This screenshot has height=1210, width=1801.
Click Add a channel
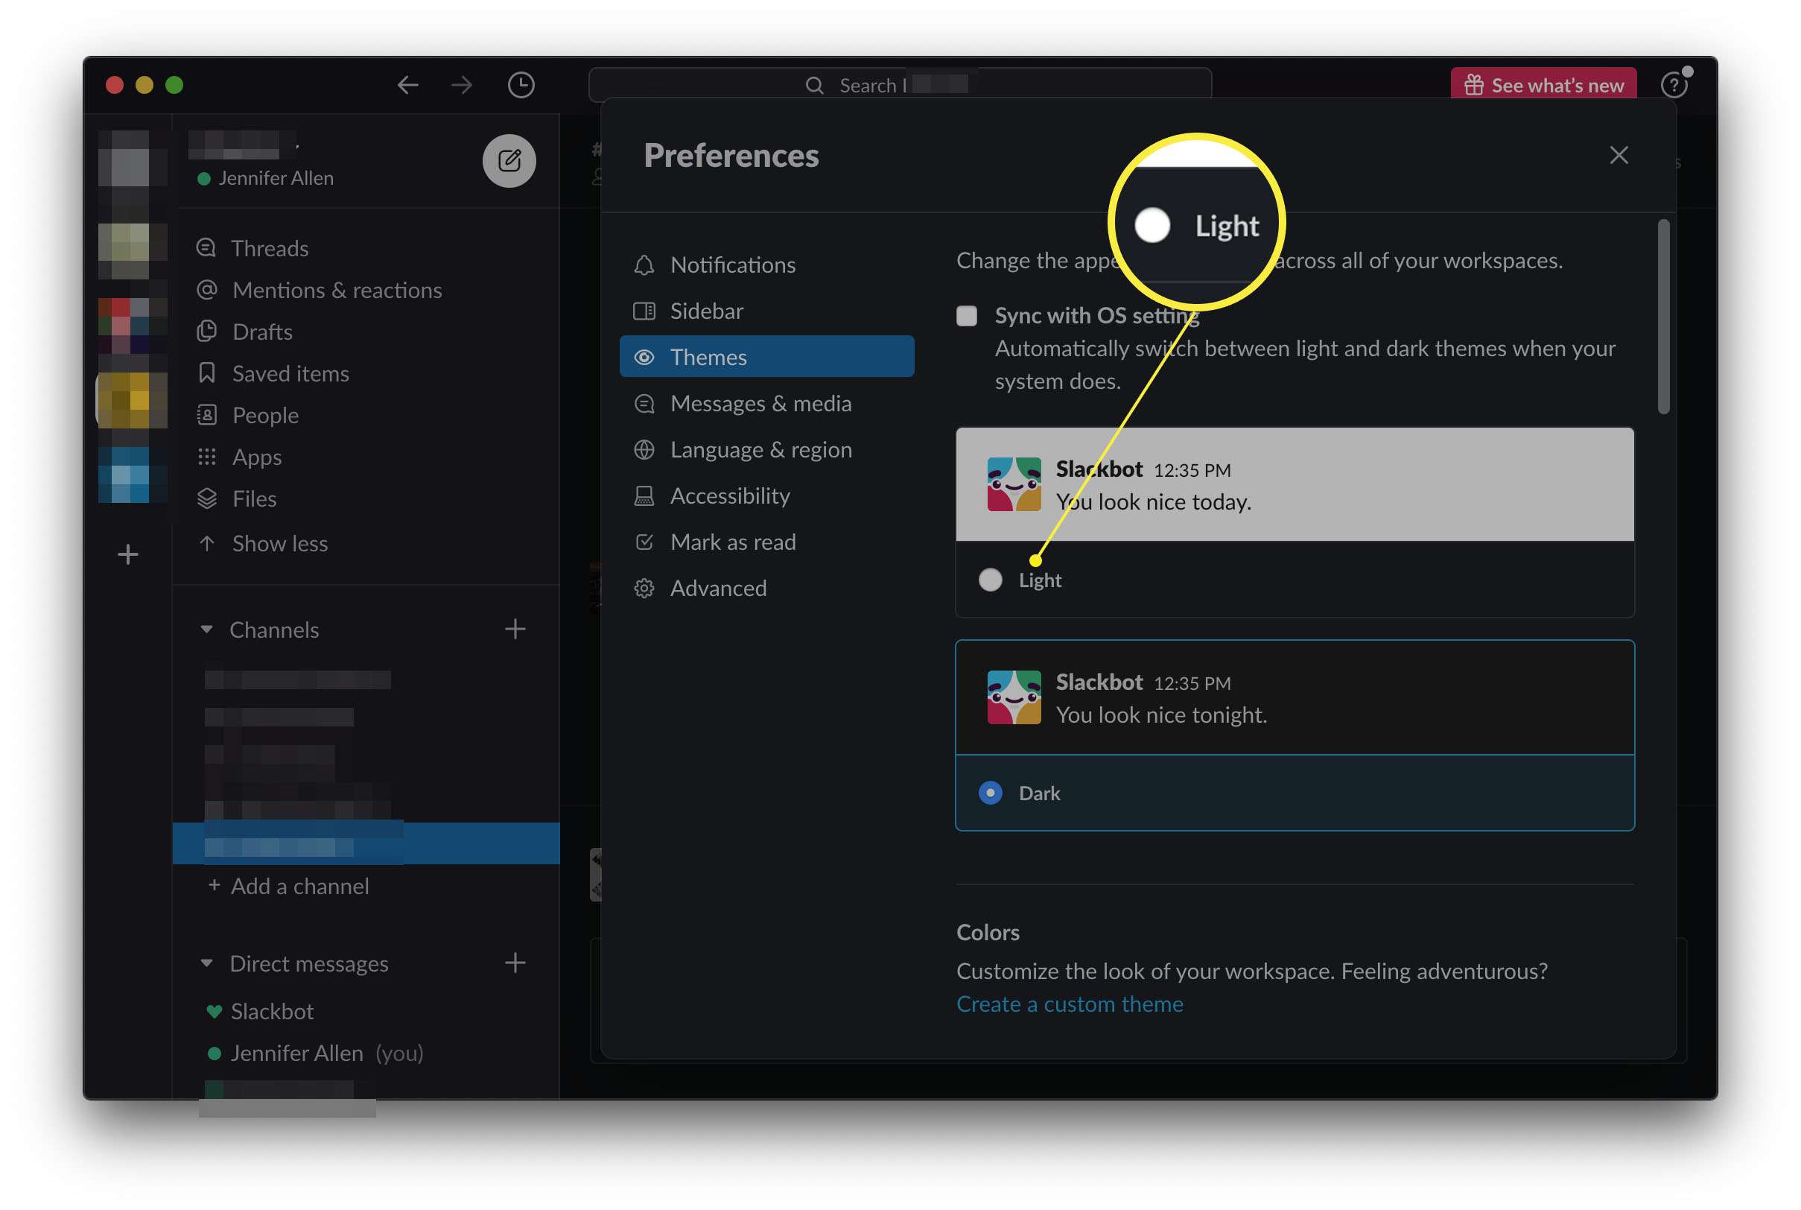coord(299,886)
